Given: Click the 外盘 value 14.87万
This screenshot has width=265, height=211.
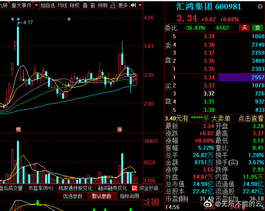Looking at the screenshot, I should (x=203, y=177).
